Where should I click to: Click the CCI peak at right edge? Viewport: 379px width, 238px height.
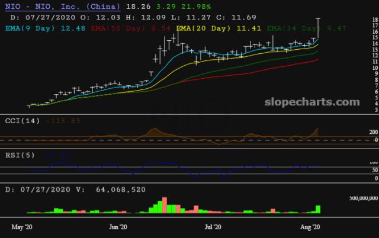click(318, 129)
